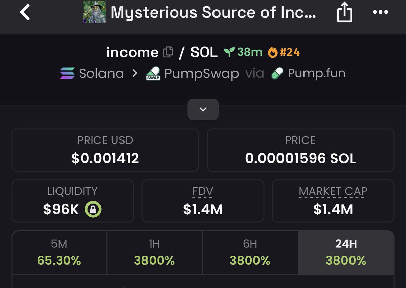Expand the token details chevron
406x288 pixels.
coord(203,109)
